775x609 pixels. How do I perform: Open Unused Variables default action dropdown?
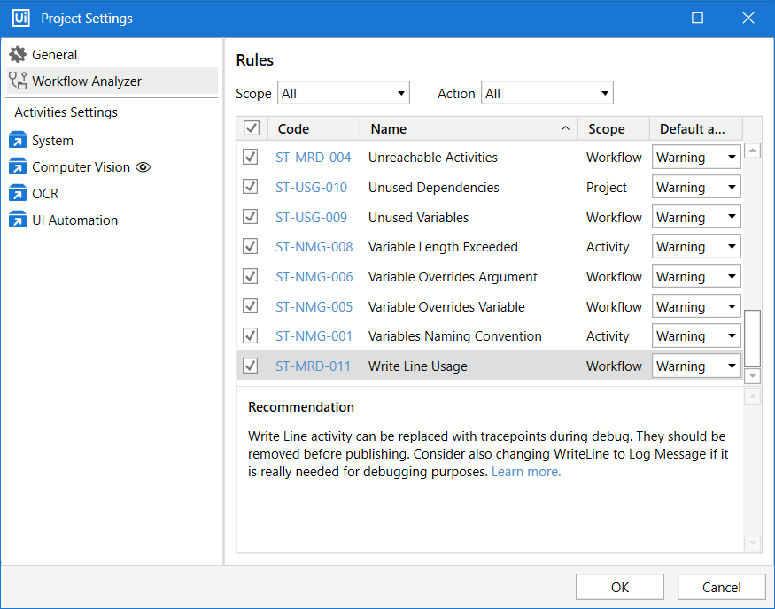pyautogui.click(x=696, y=218)
